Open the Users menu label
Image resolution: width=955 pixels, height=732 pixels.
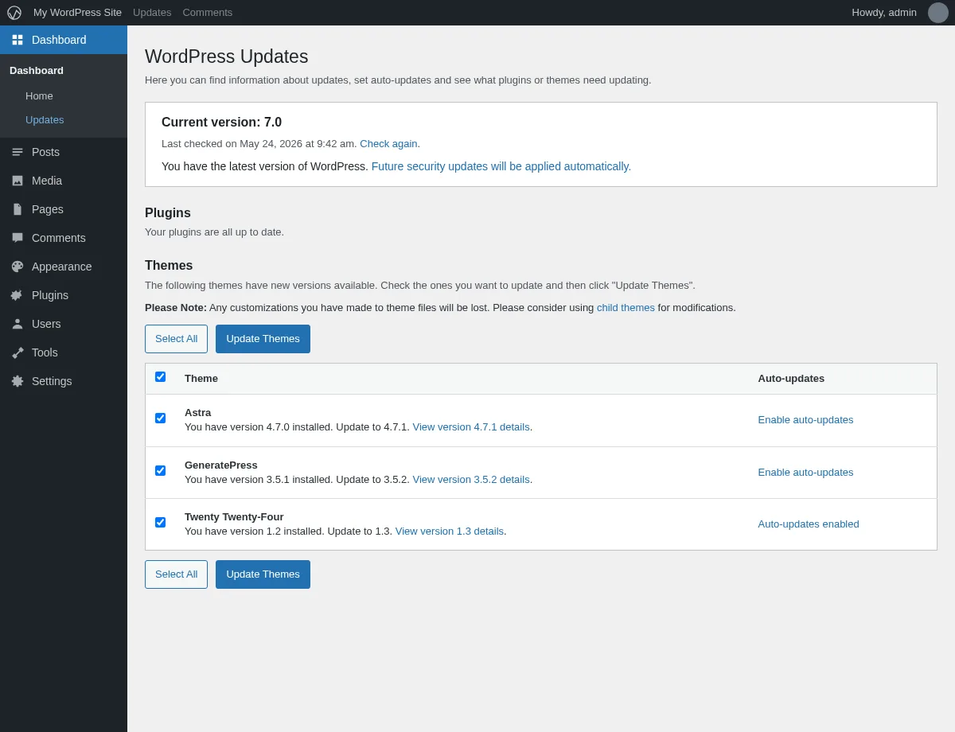(46, 324)
